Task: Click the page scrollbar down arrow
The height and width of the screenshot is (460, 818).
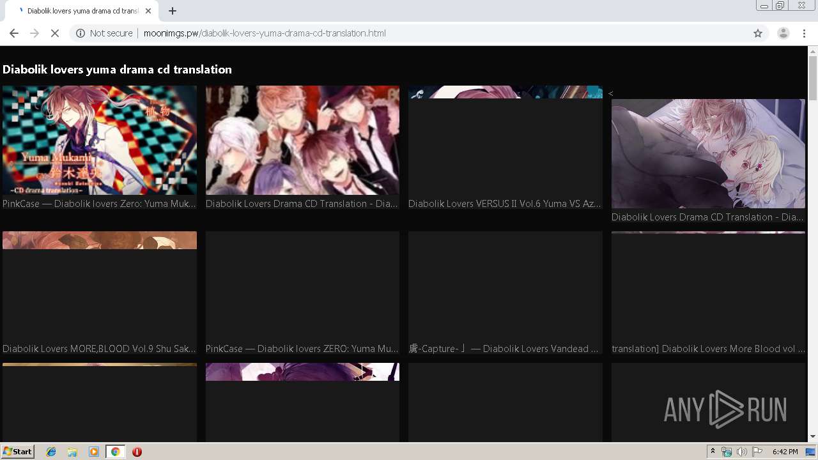Action: pyautogui.click(x=813, y=437)
